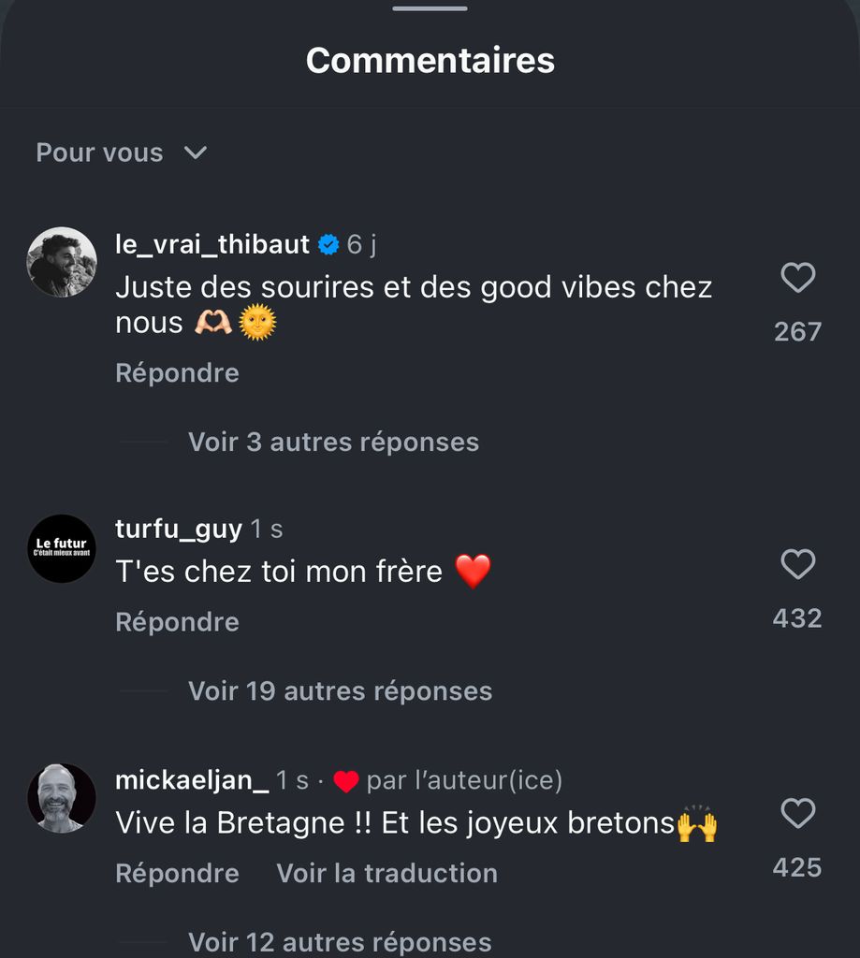Click Voir la traduction link

pyautogui.click(x=386, y=873)
